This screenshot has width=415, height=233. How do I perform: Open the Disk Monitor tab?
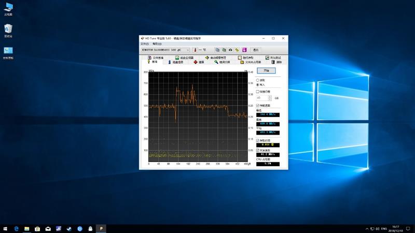[x=184, y=57]
